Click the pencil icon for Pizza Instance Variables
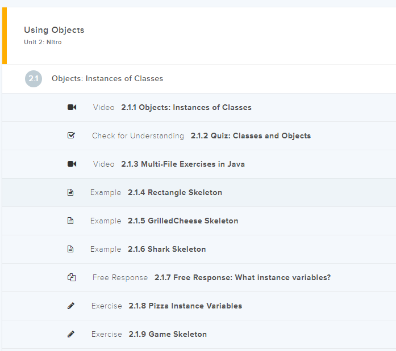Viewport: 396px width, 351px height. click(x=71, y=306)
